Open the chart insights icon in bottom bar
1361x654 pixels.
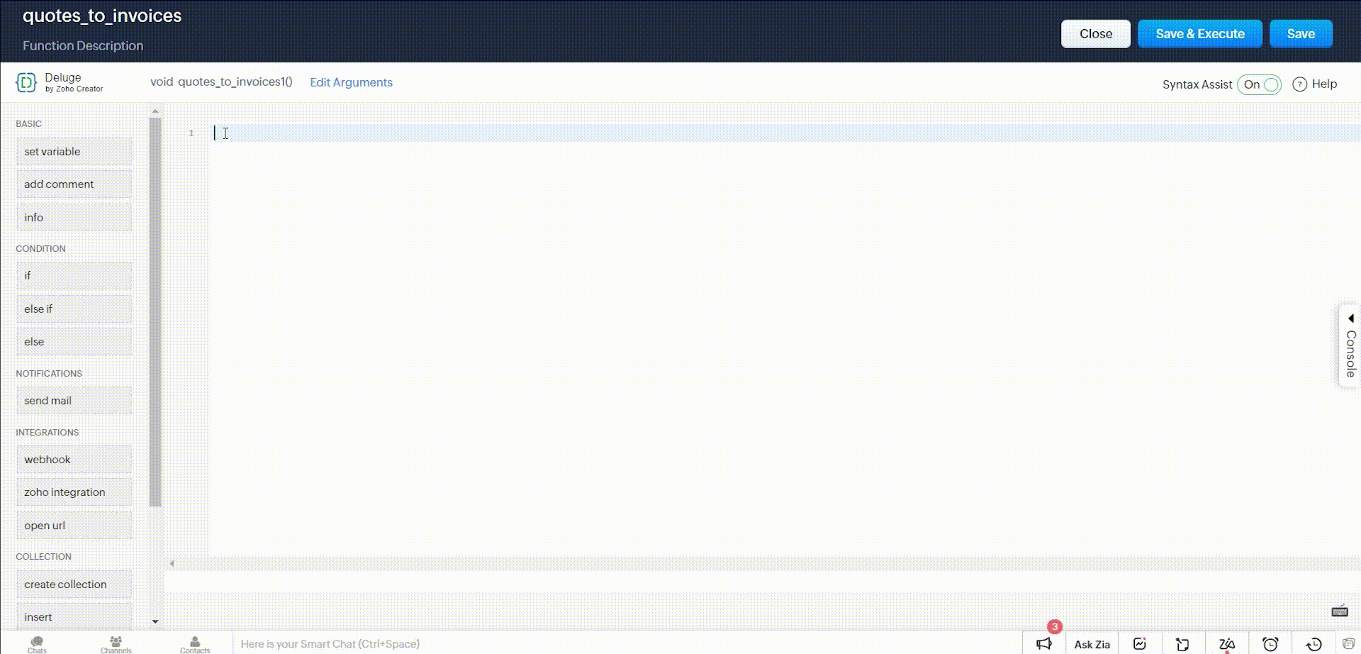[1139, 643]
